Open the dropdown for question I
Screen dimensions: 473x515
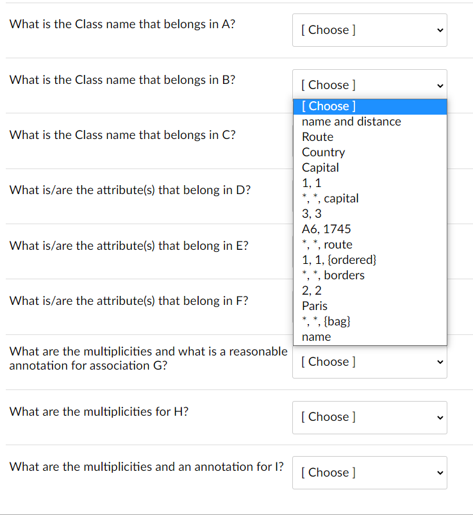click(369, 472)
